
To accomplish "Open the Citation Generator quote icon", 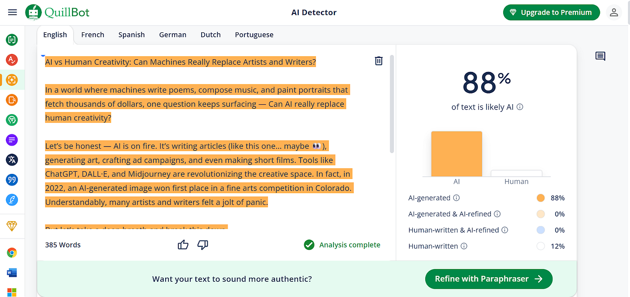I will coord(12,180).
